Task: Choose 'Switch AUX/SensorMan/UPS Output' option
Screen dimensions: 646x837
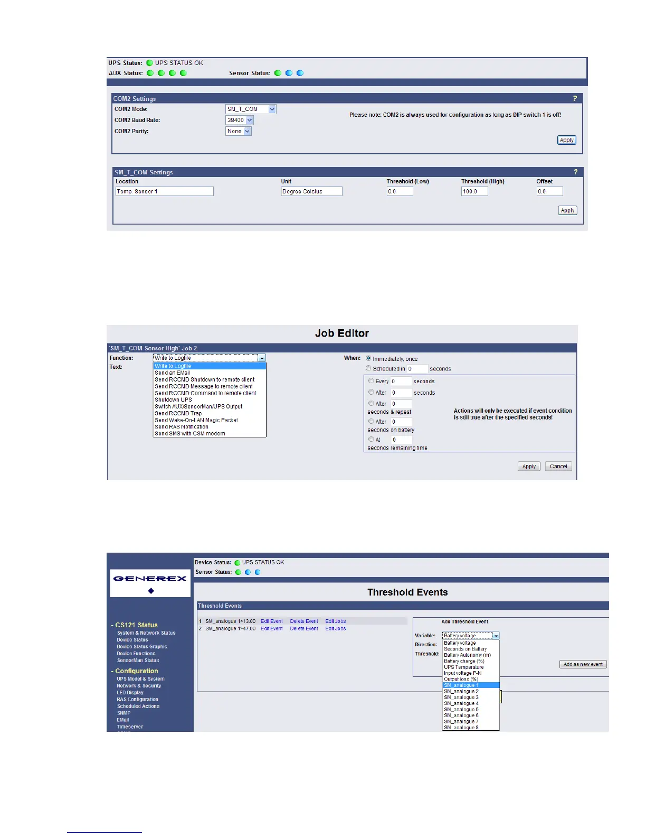Action: coord(198,406)
